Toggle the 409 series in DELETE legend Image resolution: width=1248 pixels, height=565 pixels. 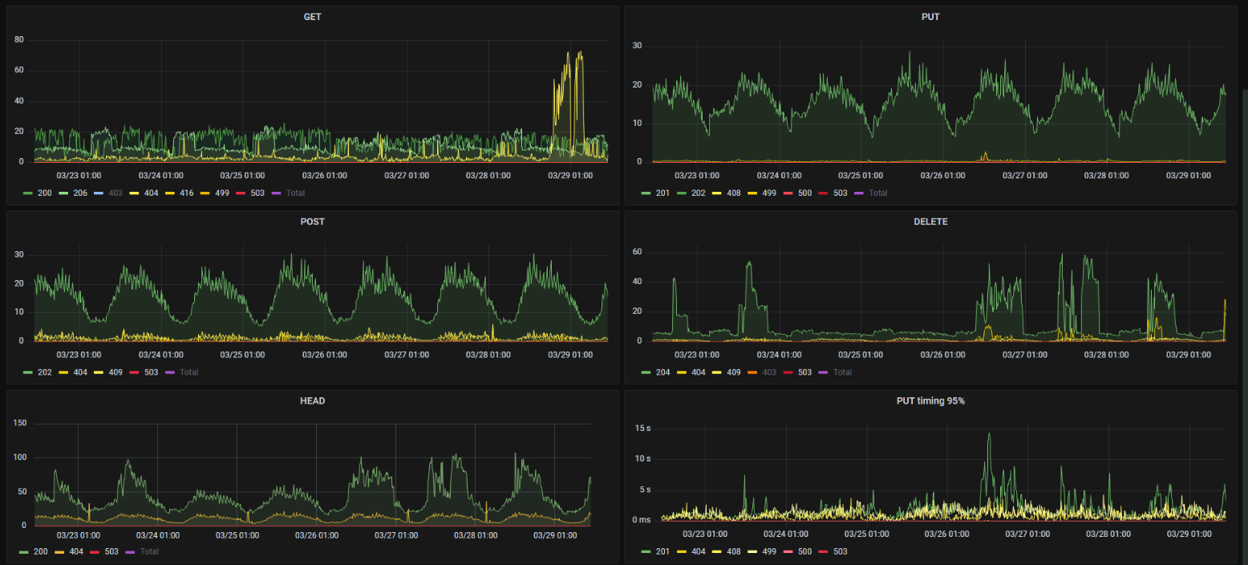(735, 372)
